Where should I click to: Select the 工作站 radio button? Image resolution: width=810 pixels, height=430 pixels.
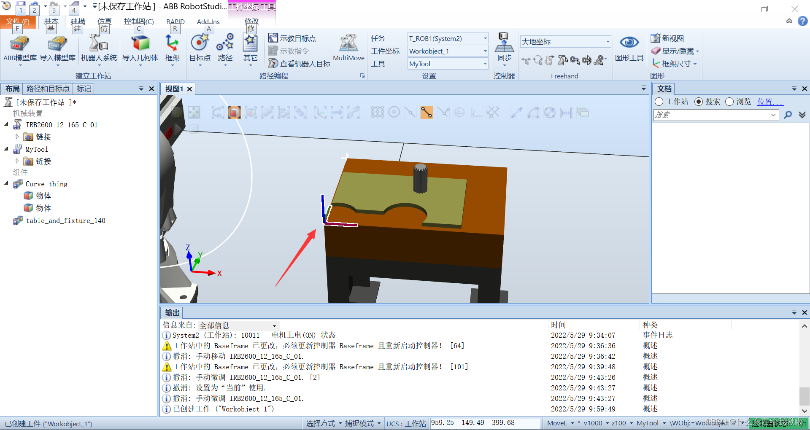click(x=659, y=102)
